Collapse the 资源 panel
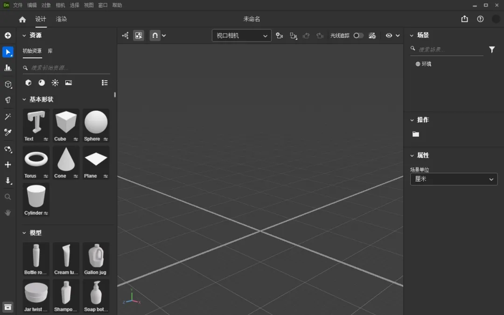504x315 pixels. (x=24, y=35)
